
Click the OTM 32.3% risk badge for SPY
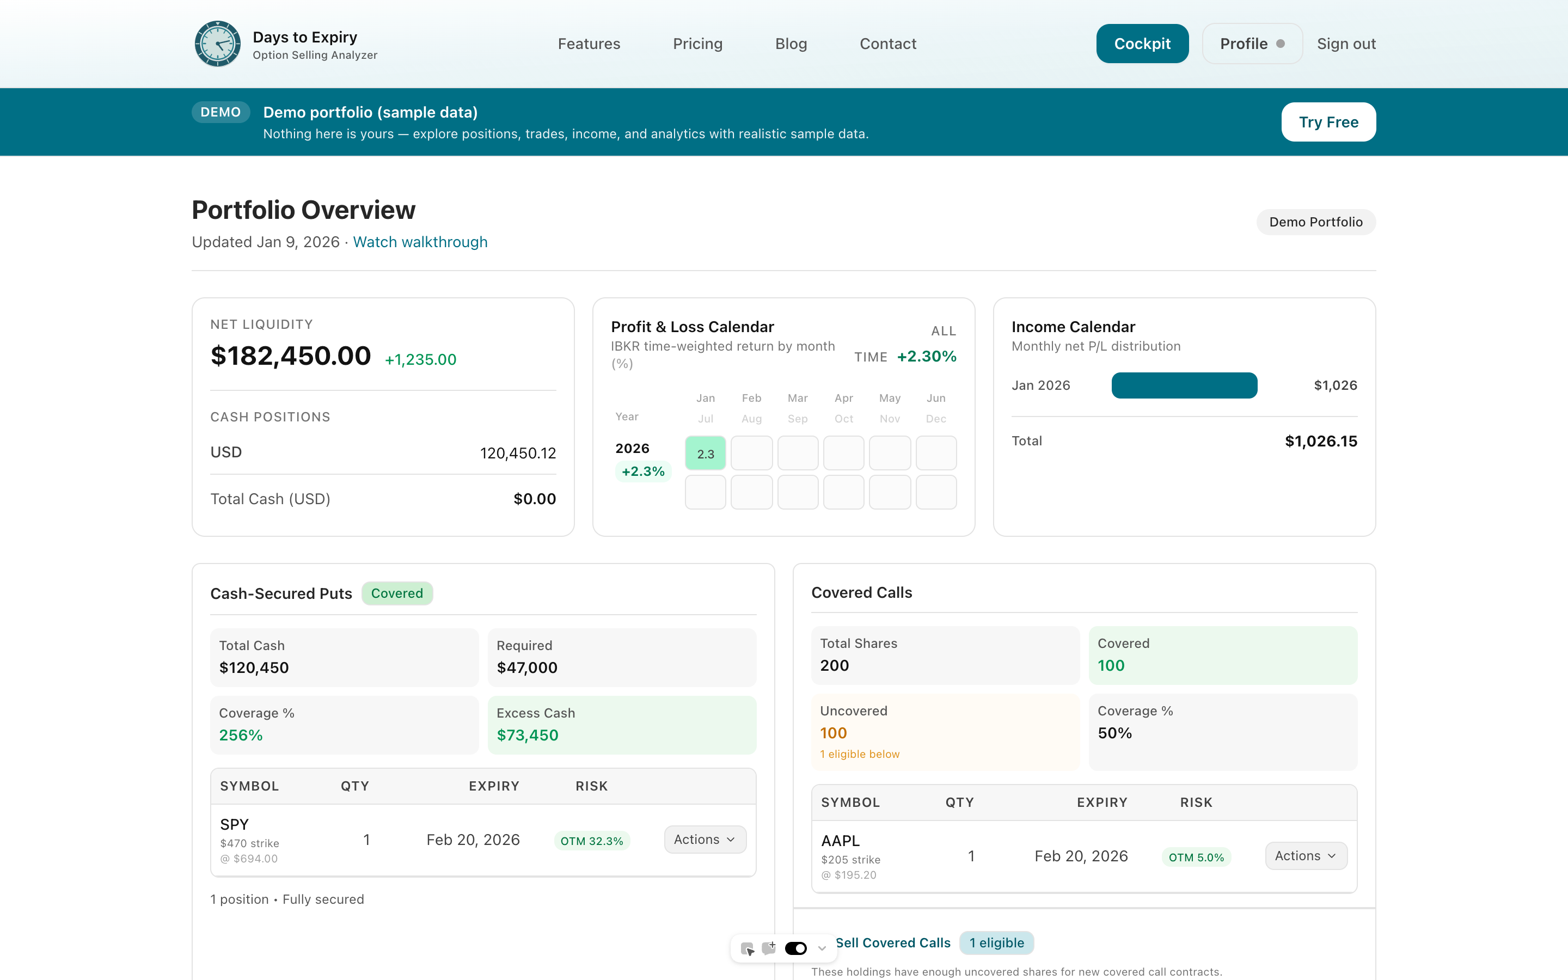pos(592,840)
